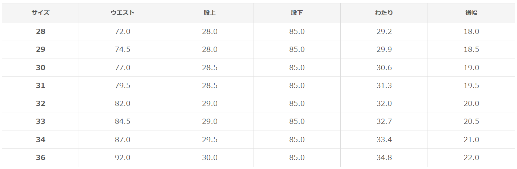Select waist value 79.5 cell
This screenshot has width=517, height=169.
pos(122,86)
